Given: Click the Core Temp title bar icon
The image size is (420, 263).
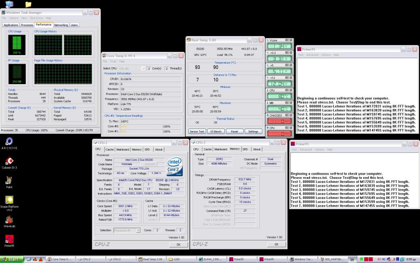Looking at the screenshot, I should click(x=104, y=56).
